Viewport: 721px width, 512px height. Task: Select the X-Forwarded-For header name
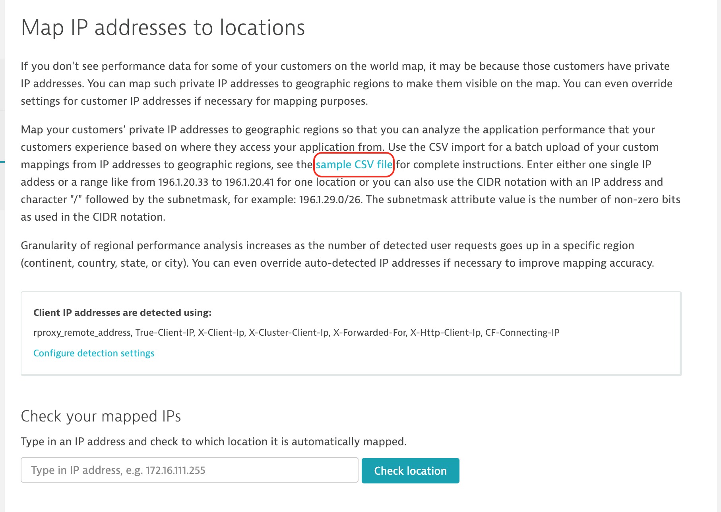tap(370, 333)
